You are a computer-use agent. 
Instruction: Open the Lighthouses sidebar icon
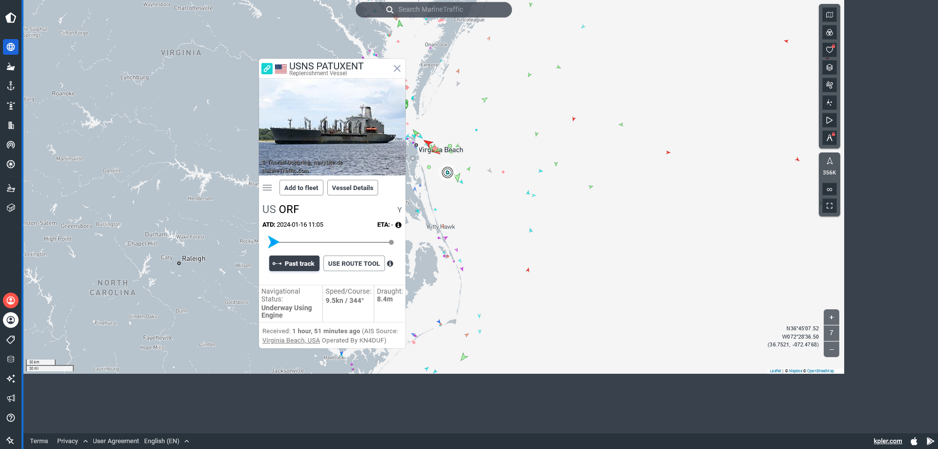tap(11, 106)
